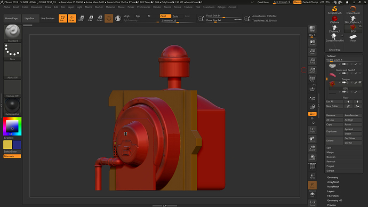Choose the Move transform tool

[x=81, y=18]
